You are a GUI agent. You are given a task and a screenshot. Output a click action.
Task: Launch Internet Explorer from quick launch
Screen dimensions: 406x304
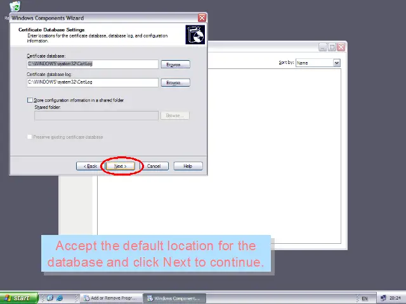coord(60,298)
